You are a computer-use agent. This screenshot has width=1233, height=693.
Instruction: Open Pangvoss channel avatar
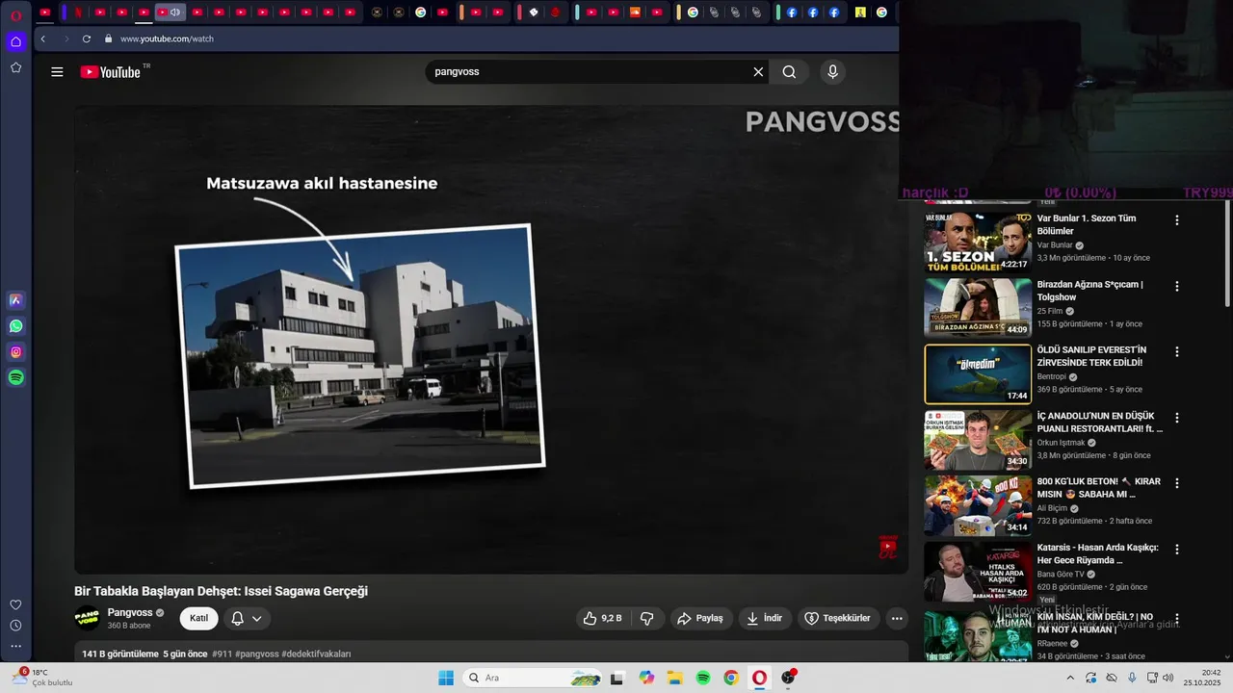87,618
